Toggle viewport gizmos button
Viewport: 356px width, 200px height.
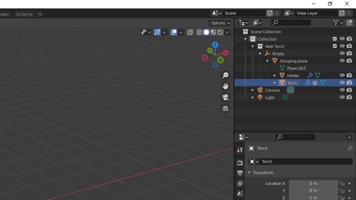coord(157,32)
